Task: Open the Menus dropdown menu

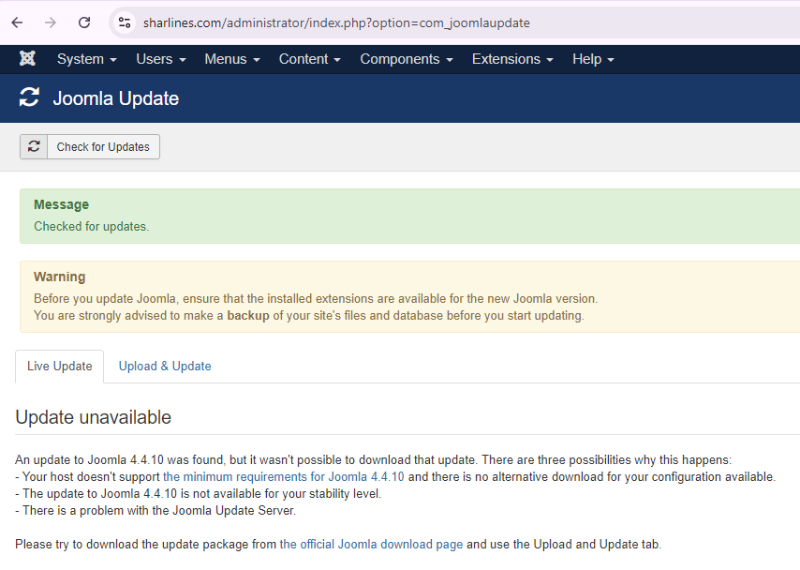Action: click(x=232, y=59)
